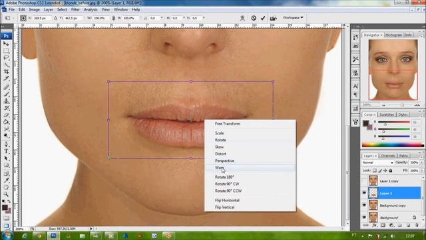Create a new group folder icon
The width and height of the screenshot is (426, 240).
tap(399, 225)
